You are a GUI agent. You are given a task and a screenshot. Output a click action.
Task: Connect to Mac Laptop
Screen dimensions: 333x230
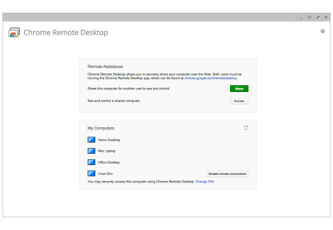168,151
